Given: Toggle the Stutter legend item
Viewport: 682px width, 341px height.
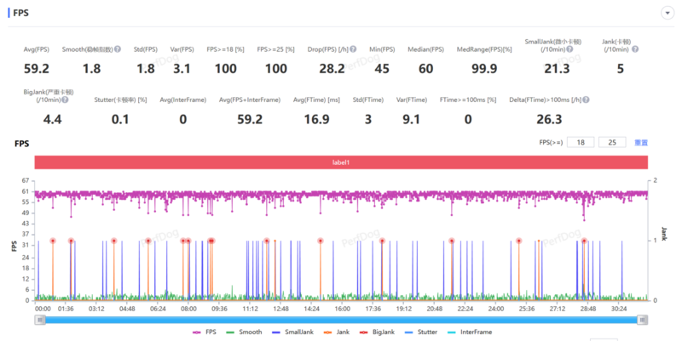Looking at the screenshot, I should (x=421, y=332).
